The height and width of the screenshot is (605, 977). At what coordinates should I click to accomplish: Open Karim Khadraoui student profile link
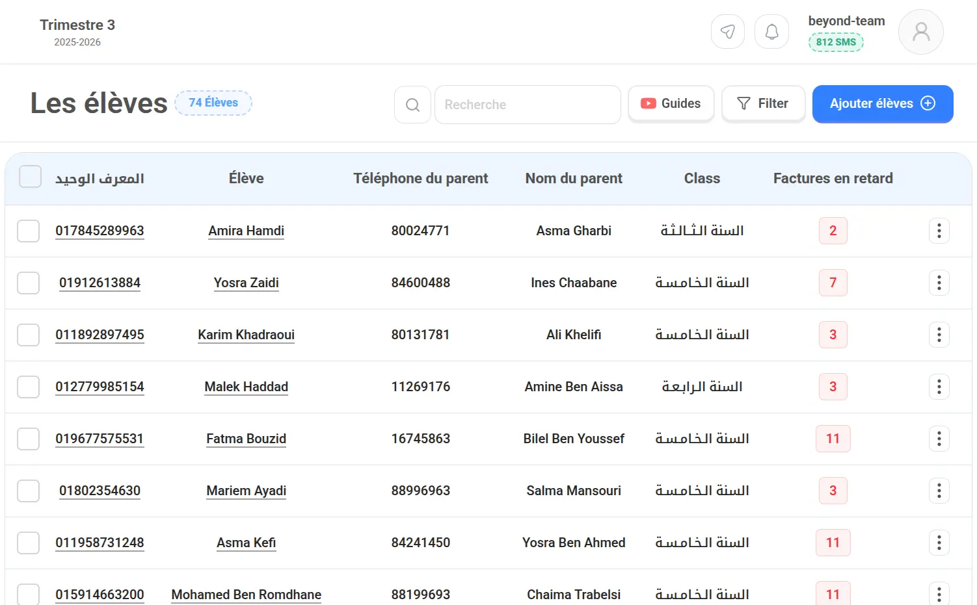pos(246,335)
